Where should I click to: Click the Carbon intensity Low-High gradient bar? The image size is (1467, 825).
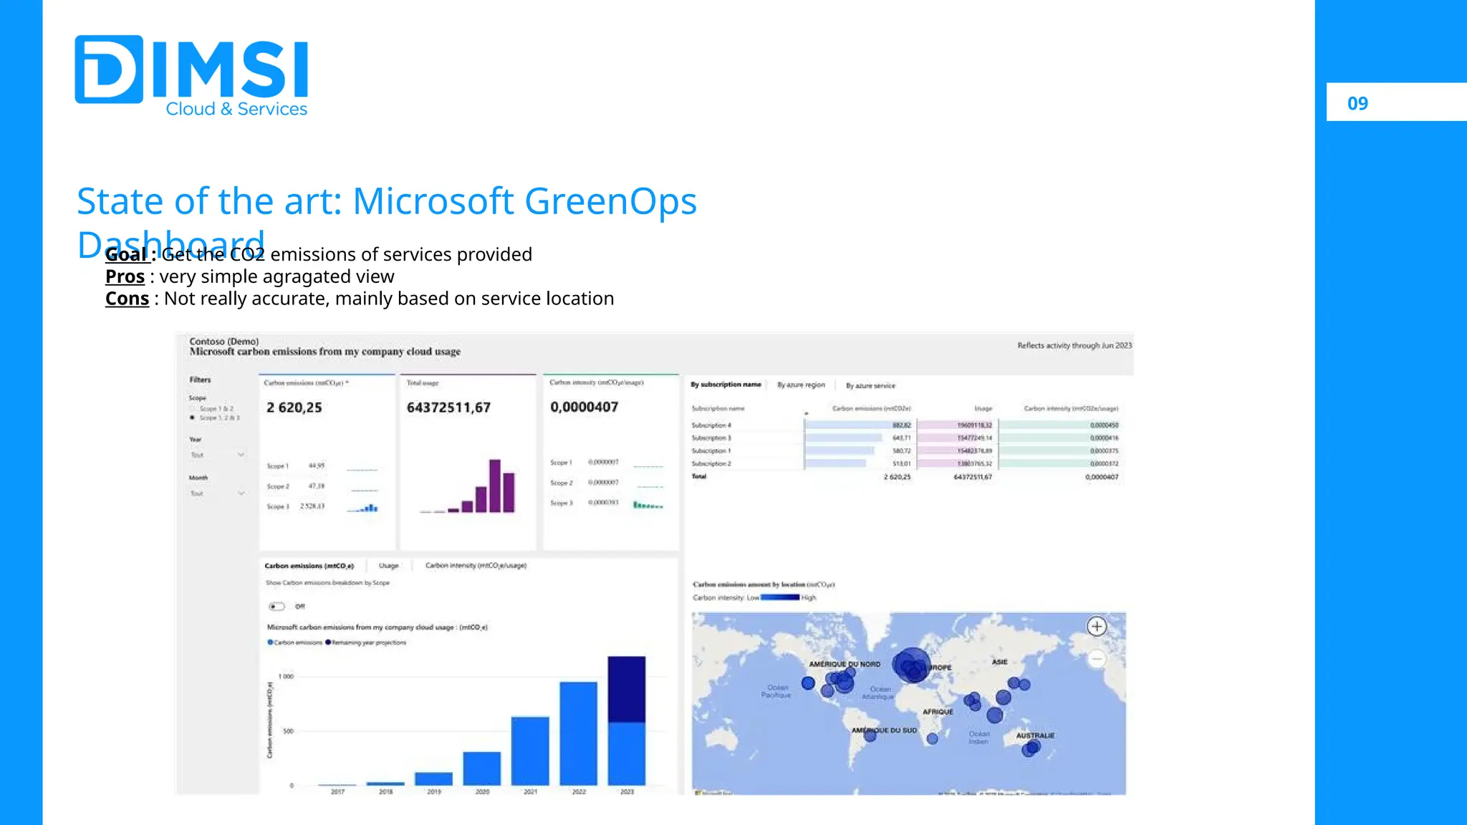tap(780, 597)
